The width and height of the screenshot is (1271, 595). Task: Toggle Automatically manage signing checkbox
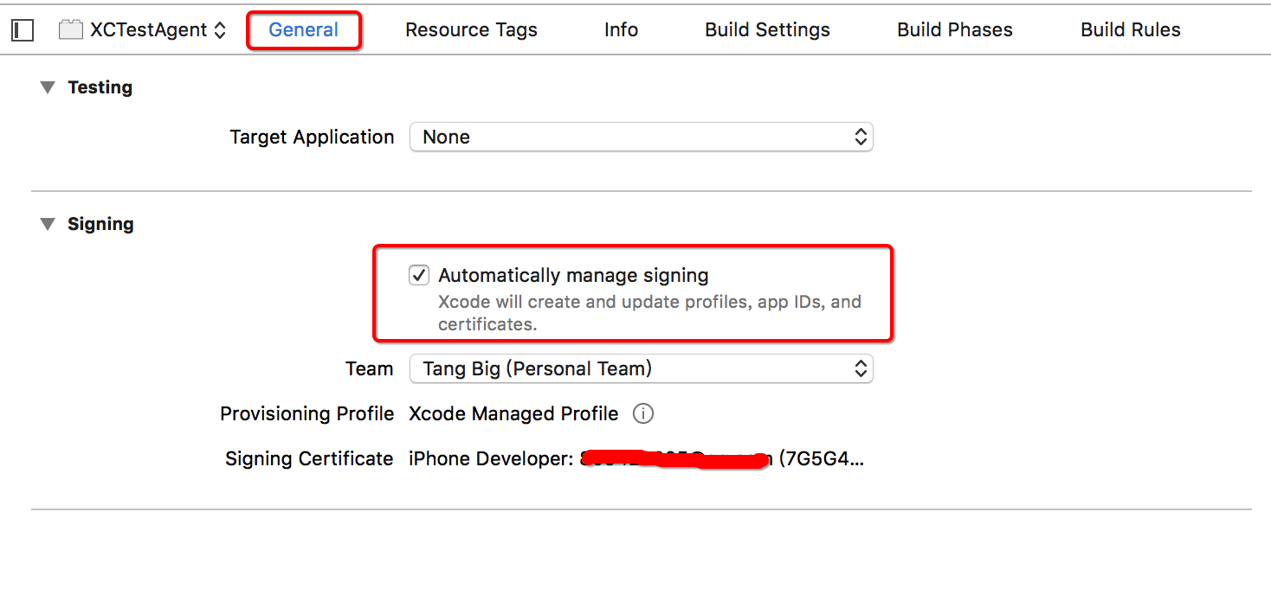[x=419, y=276]
